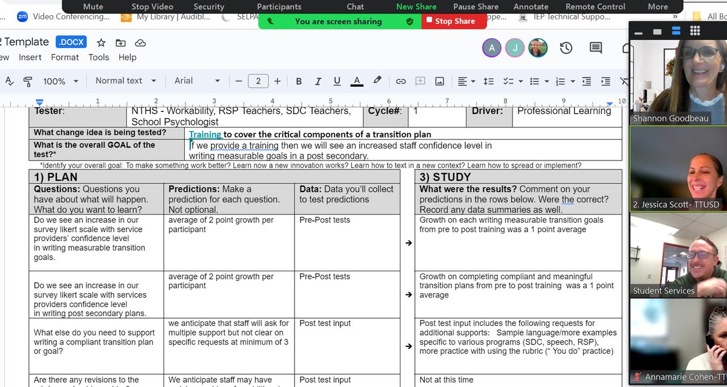Star this document

[101, 42]
